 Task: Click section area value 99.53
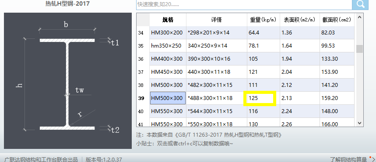337,46
